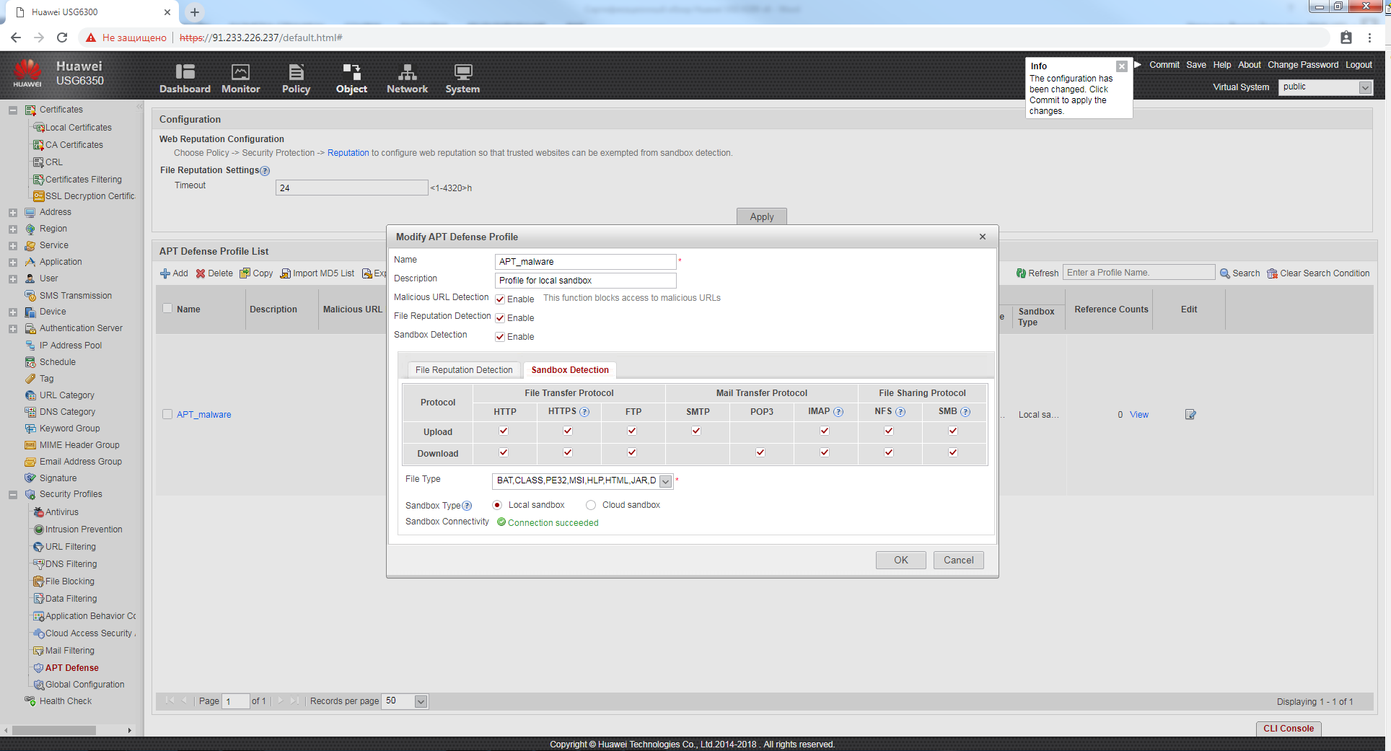Viewport: 1391px width, 751px height.
Task: Click the View link for APT_malware
Action: tap(1139, 415)
